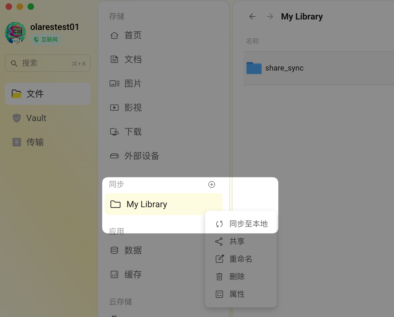The image size is (394, 317).
Task: Click 删除 in the context menu
Action: [237, 277]
